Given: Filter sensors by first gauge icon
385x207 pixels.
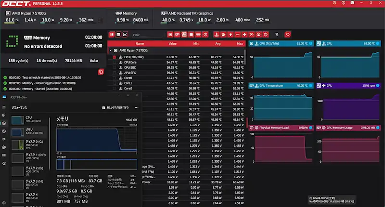Looking at the screenshot, I should pos(251,35).
